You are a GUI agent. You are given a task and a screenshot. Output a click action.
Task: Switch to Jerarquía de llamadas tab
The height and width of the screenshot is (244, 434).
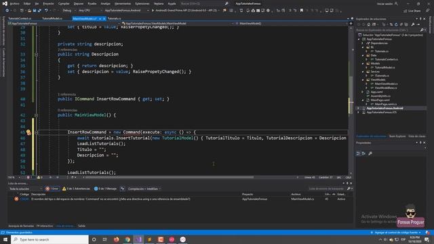point(21,226)
